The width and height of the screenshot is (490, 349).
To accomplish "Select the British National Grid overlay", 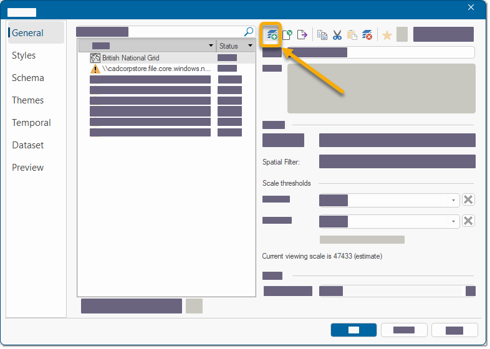I will pyautogui.click(x=131, y=58).
